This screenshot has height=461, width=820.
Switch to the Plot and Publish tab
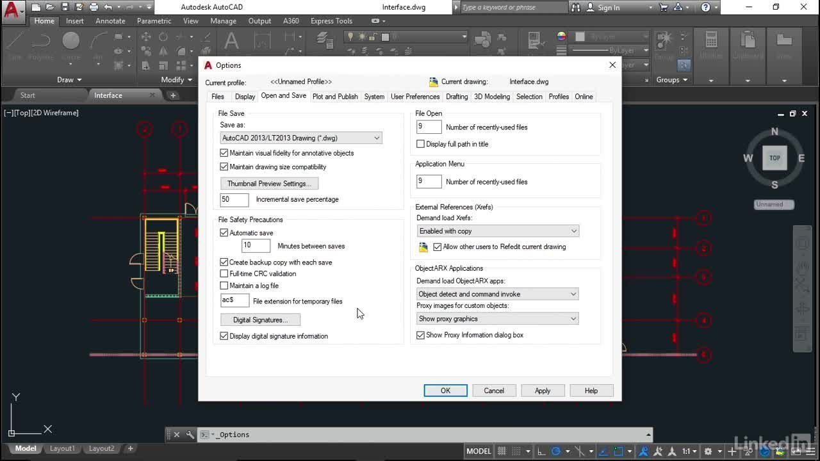pyautogui.click(x=335, y=97)
